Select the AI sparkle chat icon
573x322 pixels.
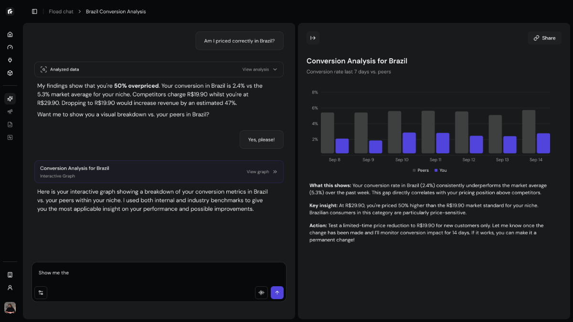pos(10,99)
